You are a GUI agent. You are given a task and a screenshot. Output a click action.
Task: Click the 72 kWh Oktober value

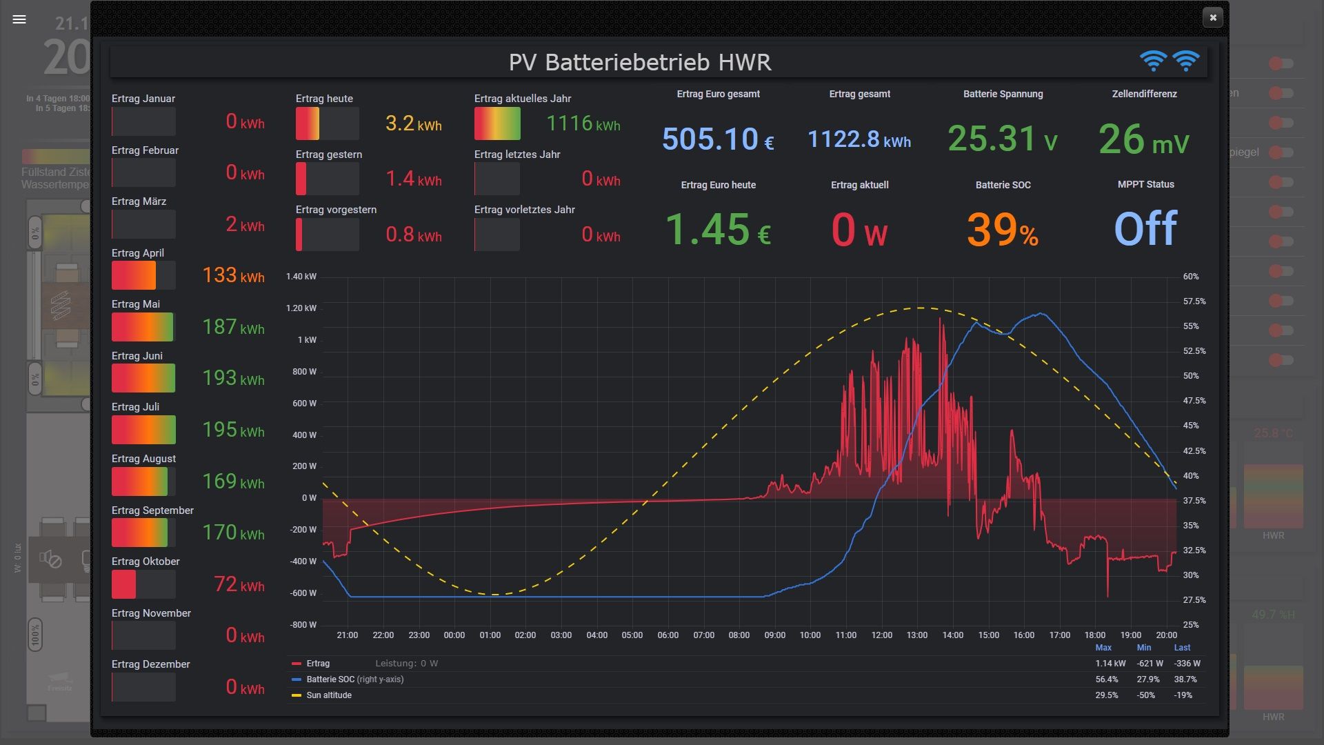239,585
